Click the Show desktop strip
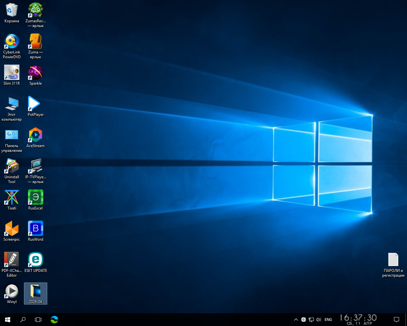Image resolution: width=407 pixels, height=326 pixels. tap(406, 320)
